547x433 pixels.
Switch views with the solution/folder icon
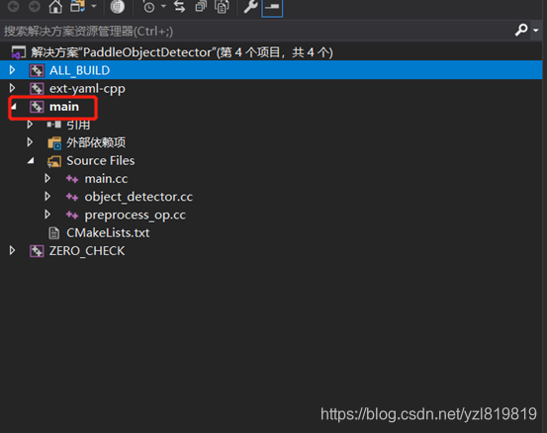77,6
